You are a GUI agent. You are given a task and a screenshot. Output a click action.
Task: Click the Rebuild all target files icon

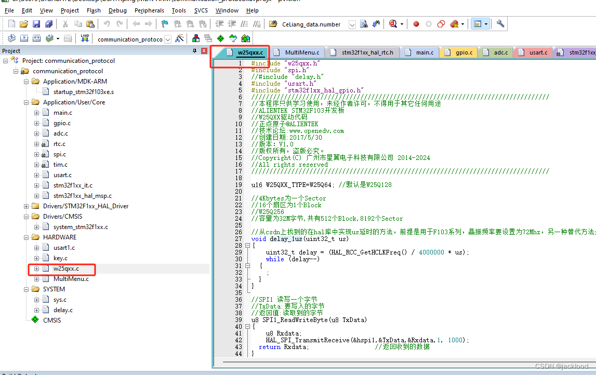pos(36,38)
